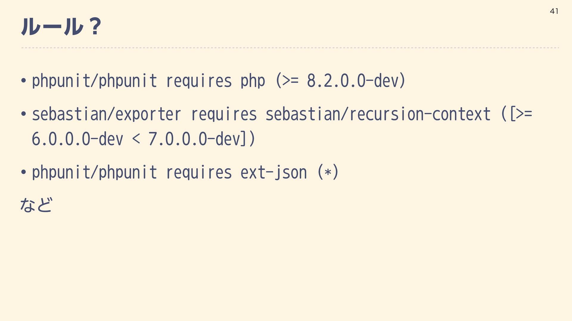Click the 7.0.0.0-dev] upper bound text
Image resolution: width=572 pixels, height=321 pixels.
click(x=197, y=139)
